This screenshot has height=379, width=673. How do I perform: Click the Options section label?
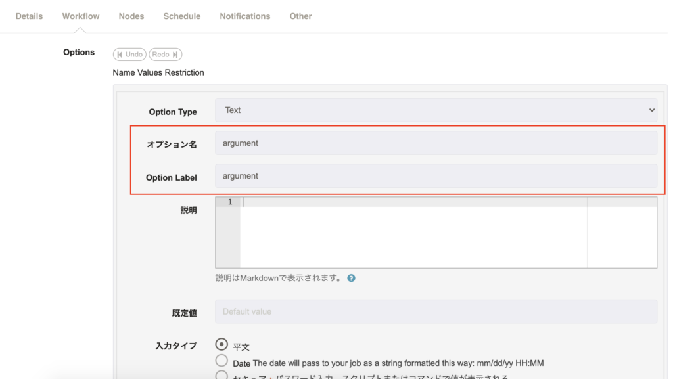[79, 53]
